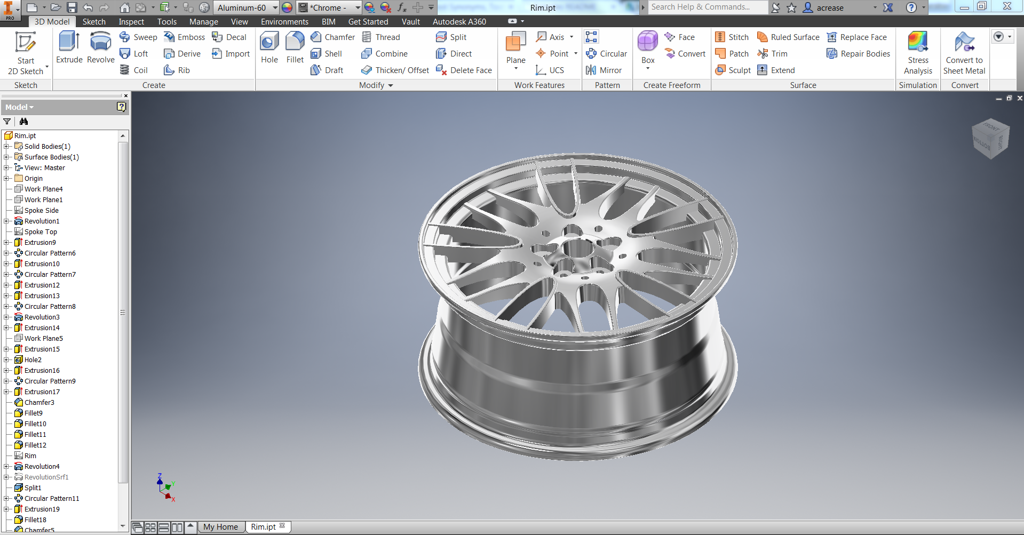
Task: Switch to the Inspect ribbon tab
Action: coord(131,21)
